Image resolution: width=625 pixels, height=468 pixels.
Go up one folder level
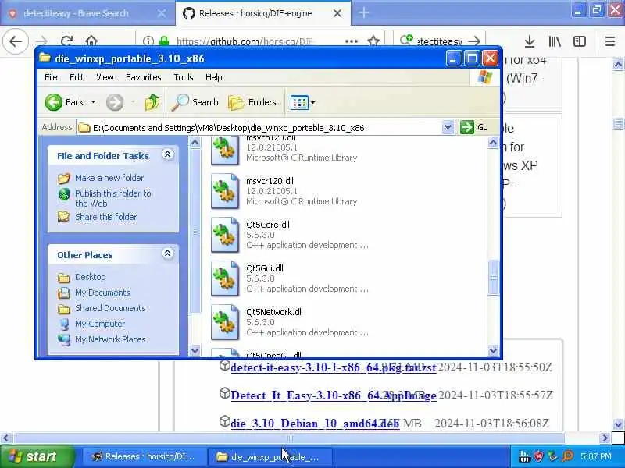click(152, 102)
